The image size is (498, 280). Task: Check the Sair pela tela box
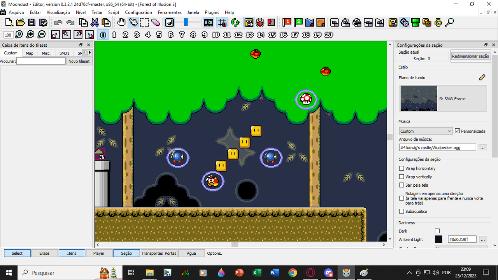pos(402,185)
